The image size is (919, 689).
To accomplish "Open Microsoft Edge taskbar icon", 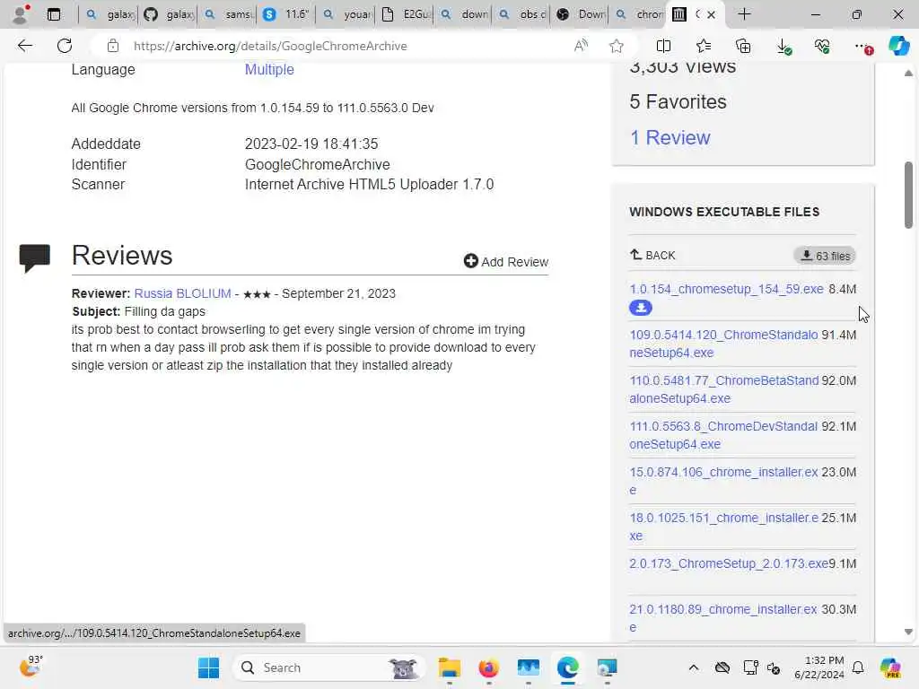I will click(567, 667).
